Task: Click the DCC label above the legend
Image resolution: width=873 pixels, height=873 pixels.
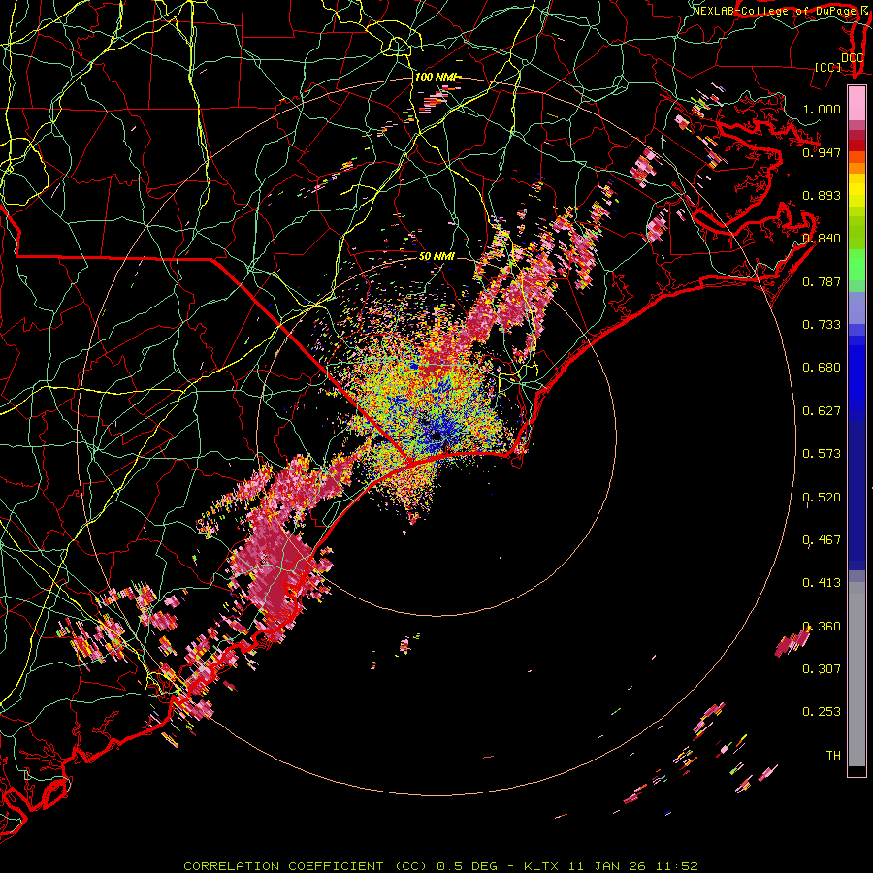Action: [853, 58]
